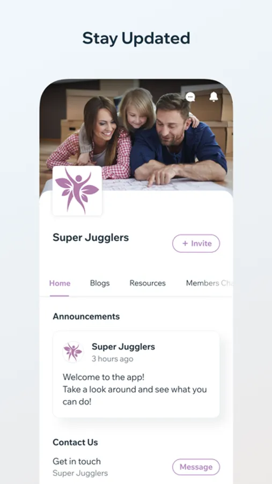272x484 pixels.
Task: Open the chat bubble icon
Action: (190, 97)
